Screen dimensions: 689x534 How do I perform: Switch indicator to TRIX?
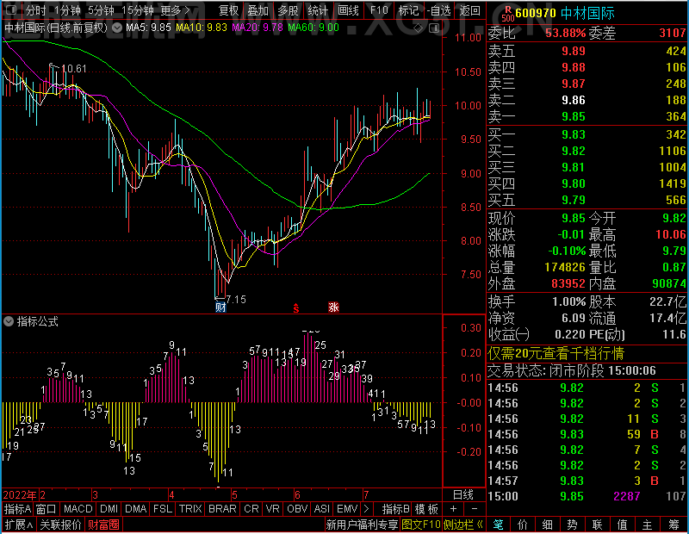point(190,509)
